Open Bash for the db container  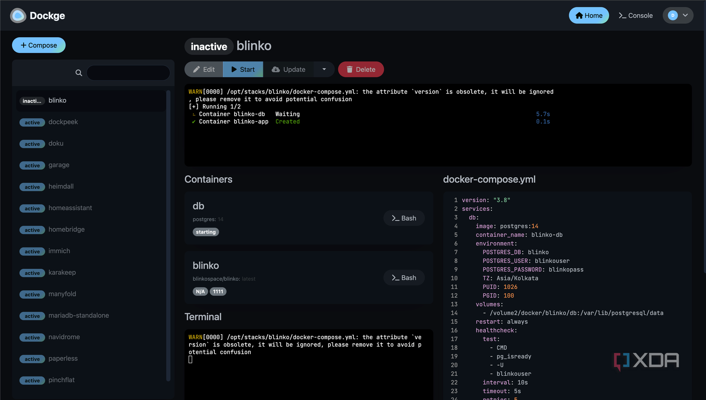[x=404, y=218]
